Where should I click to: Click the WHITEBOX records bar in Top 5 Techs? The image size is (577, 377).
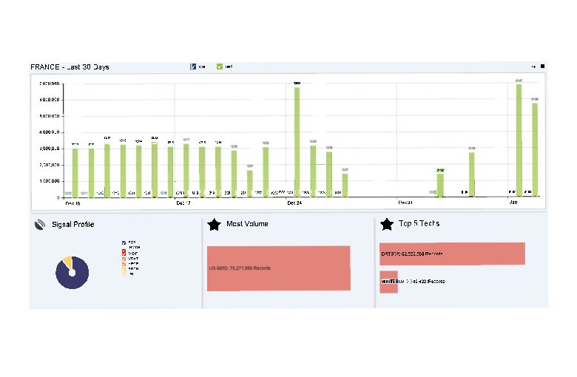click(388, 282)
